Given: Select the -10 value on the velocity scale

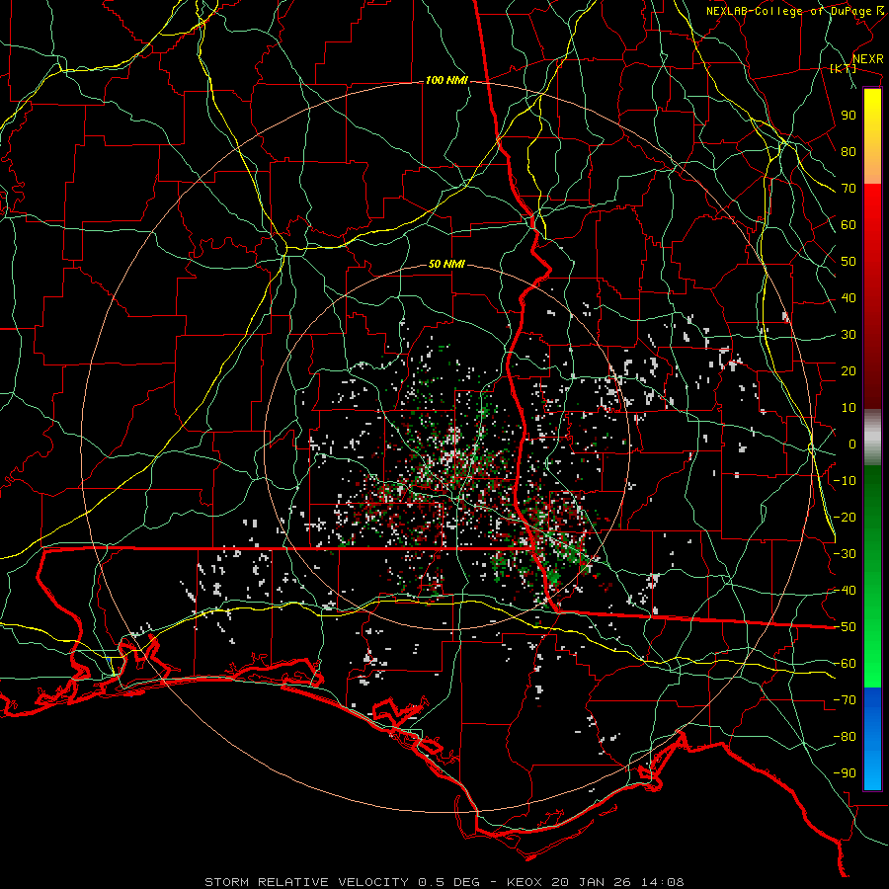Looking at the screenshot, I should tap(845, 481).
